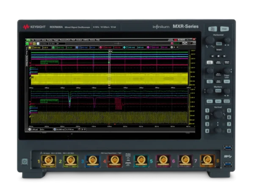Click the zoom position field -2.7770 ns
This screenshot has width=254, height=190.
point(72,130)
